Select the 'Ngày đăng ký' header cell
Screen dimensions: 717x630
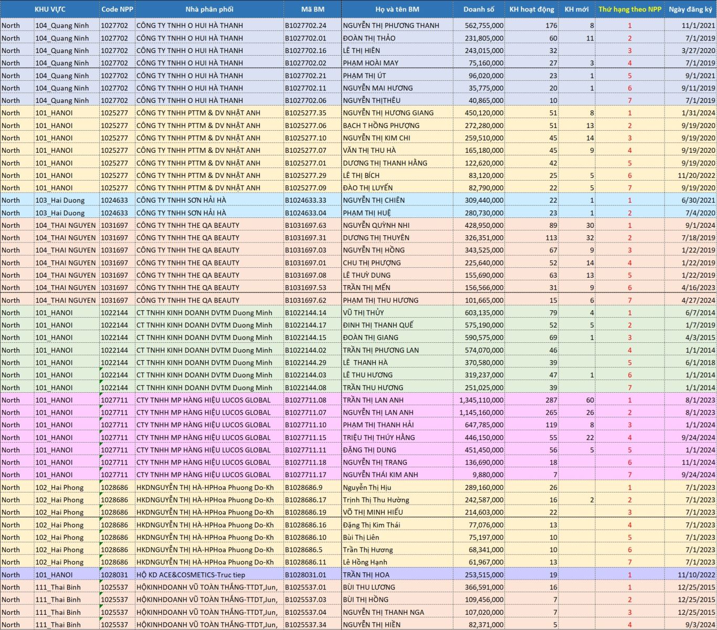(x=691, y=9)
